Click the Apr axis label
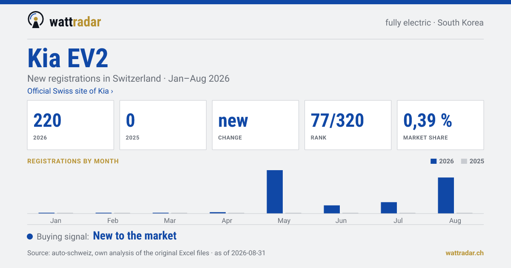 tap(227, 221)
